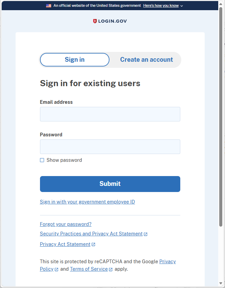Click inside the Password field
The width and height of the screenshot is (225, 288).
[110, 147]
